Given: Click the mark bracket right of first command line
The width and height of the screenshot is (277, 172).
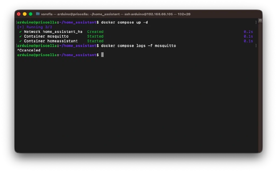Looking at the screenshot, I should click(256, 22).
